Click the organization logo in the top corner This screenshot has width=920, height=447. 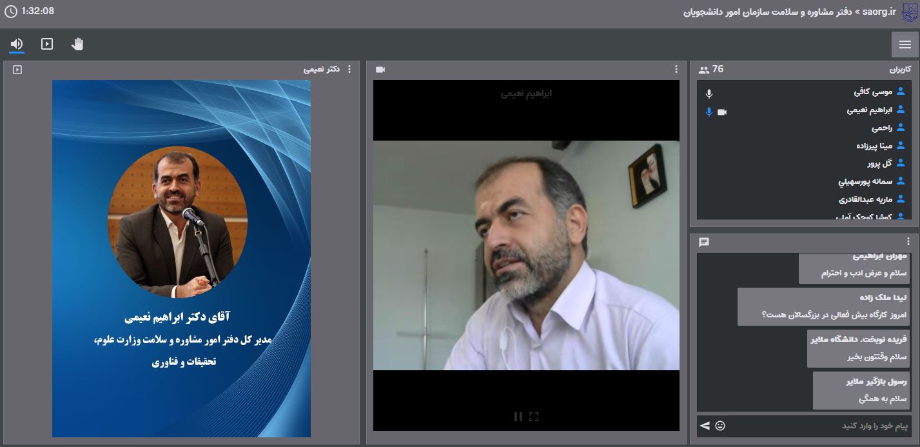[x=908, y=12]
